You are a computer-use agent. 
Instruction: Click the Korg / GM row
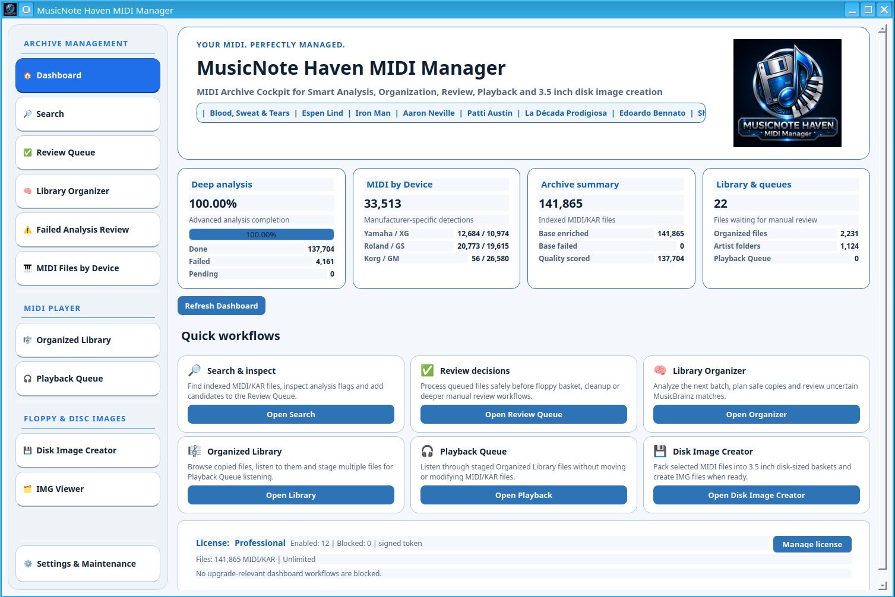[437, 259]
